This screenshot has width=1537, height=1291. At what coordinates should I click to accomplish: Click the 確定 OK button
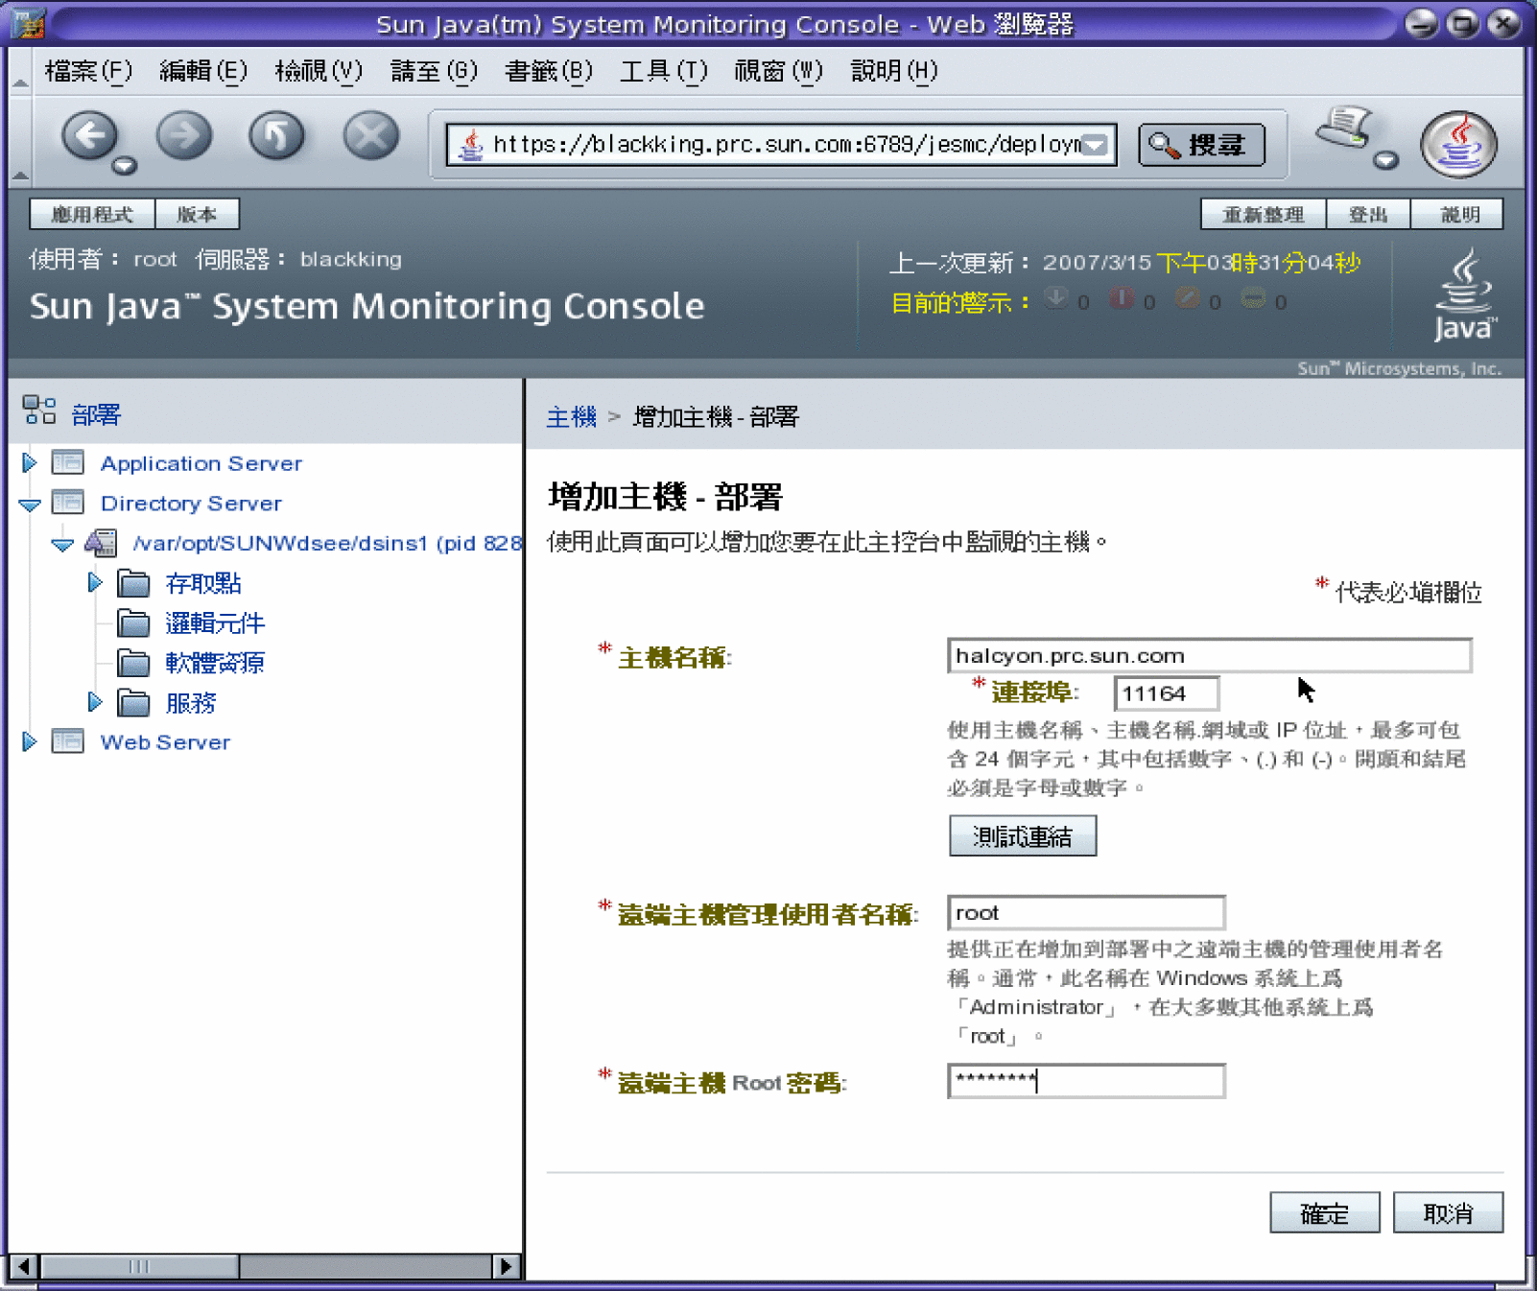[x=1324, y=1213]
